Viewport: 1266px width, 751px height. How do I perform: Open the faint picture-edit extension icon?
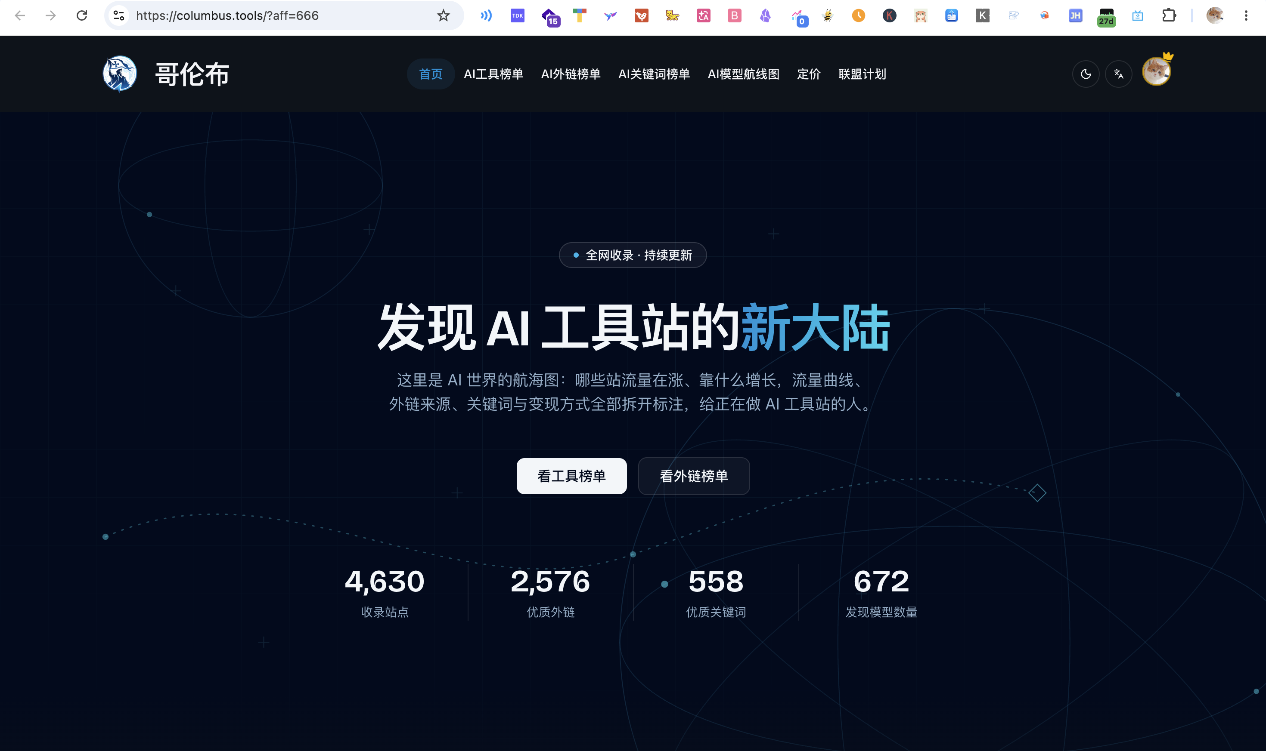(1013, 15)
